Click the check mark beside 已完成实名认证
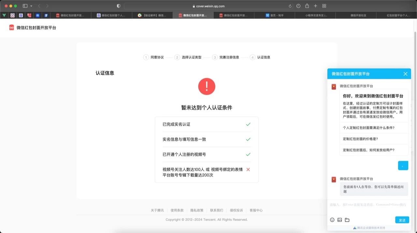This screenshot has height=233, width=417. tap(248, 124)
